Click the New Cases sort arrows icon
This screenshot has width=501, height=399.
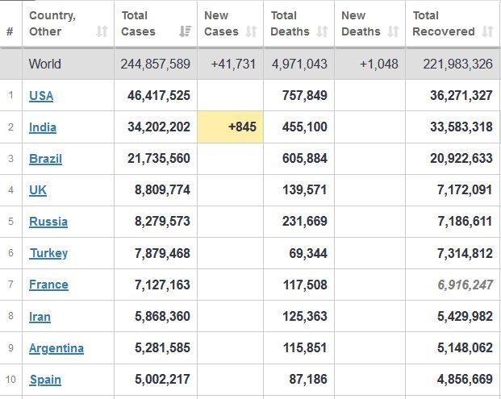[x=251, y=31]
